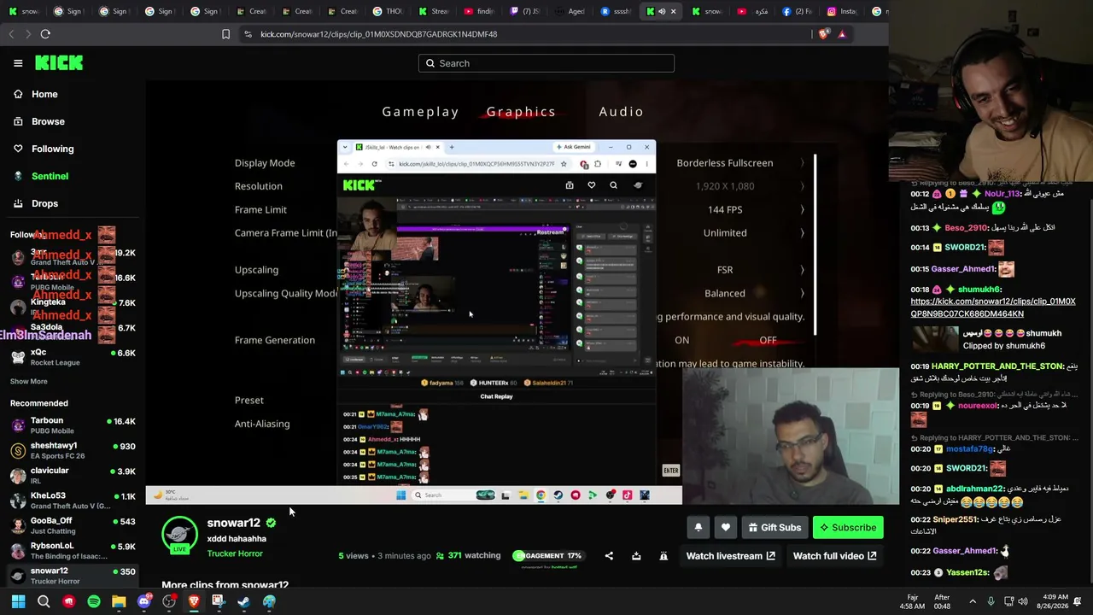Open sheshtawy1 recommended channel
Viewport: 1093px width, 615px height.
73,450
